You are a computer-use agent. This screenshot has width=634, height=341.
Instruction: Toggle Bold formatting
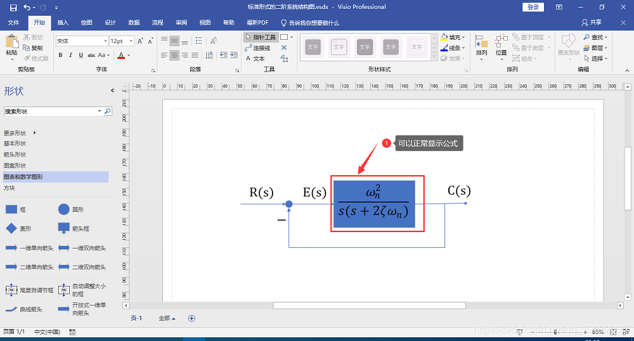click(x=60, y=55)
